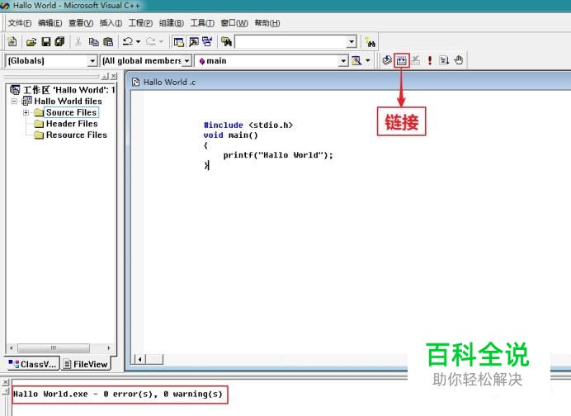Click the Go debug icon

444,60
